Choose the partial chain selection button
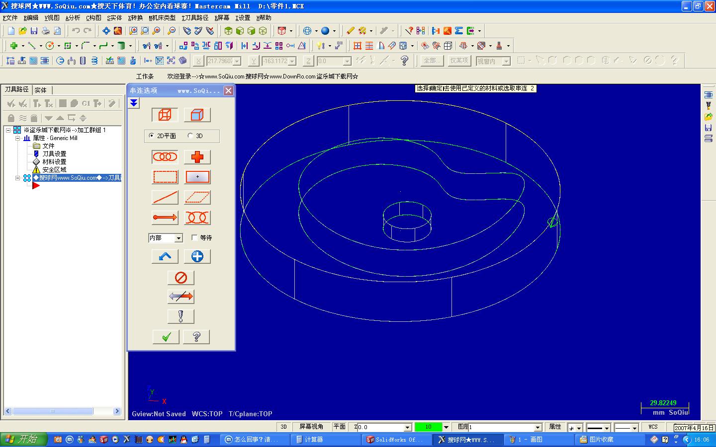Screen dimensions: 716x447 pos(197,218)
